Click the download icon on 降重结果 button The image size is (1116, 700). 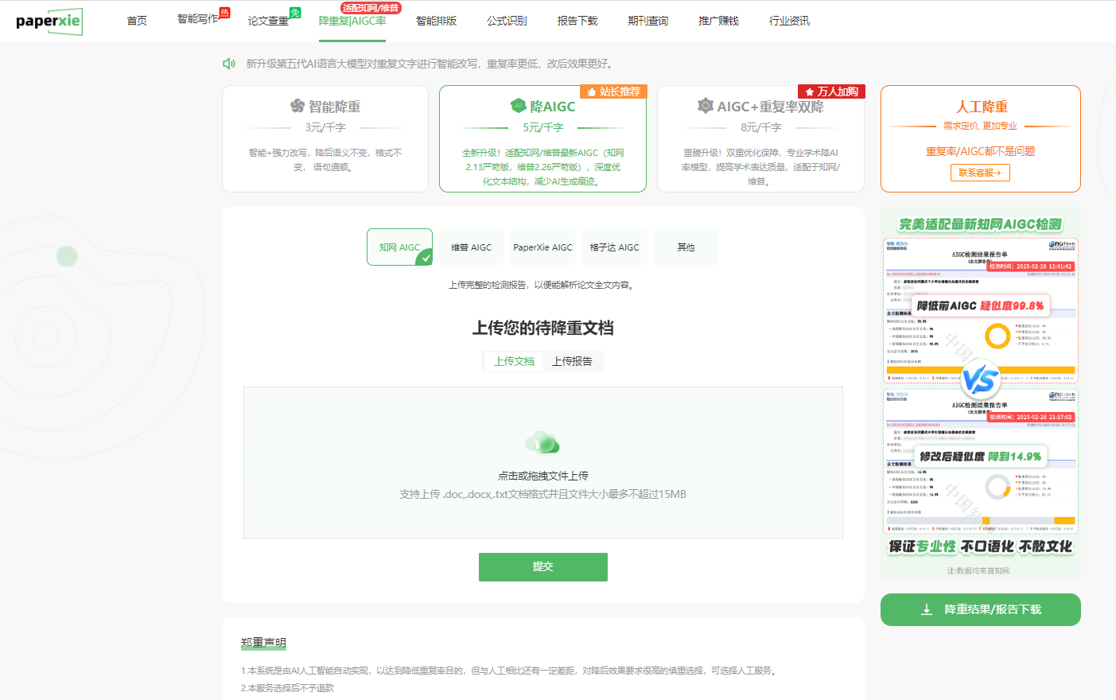[x=927, y=609]
